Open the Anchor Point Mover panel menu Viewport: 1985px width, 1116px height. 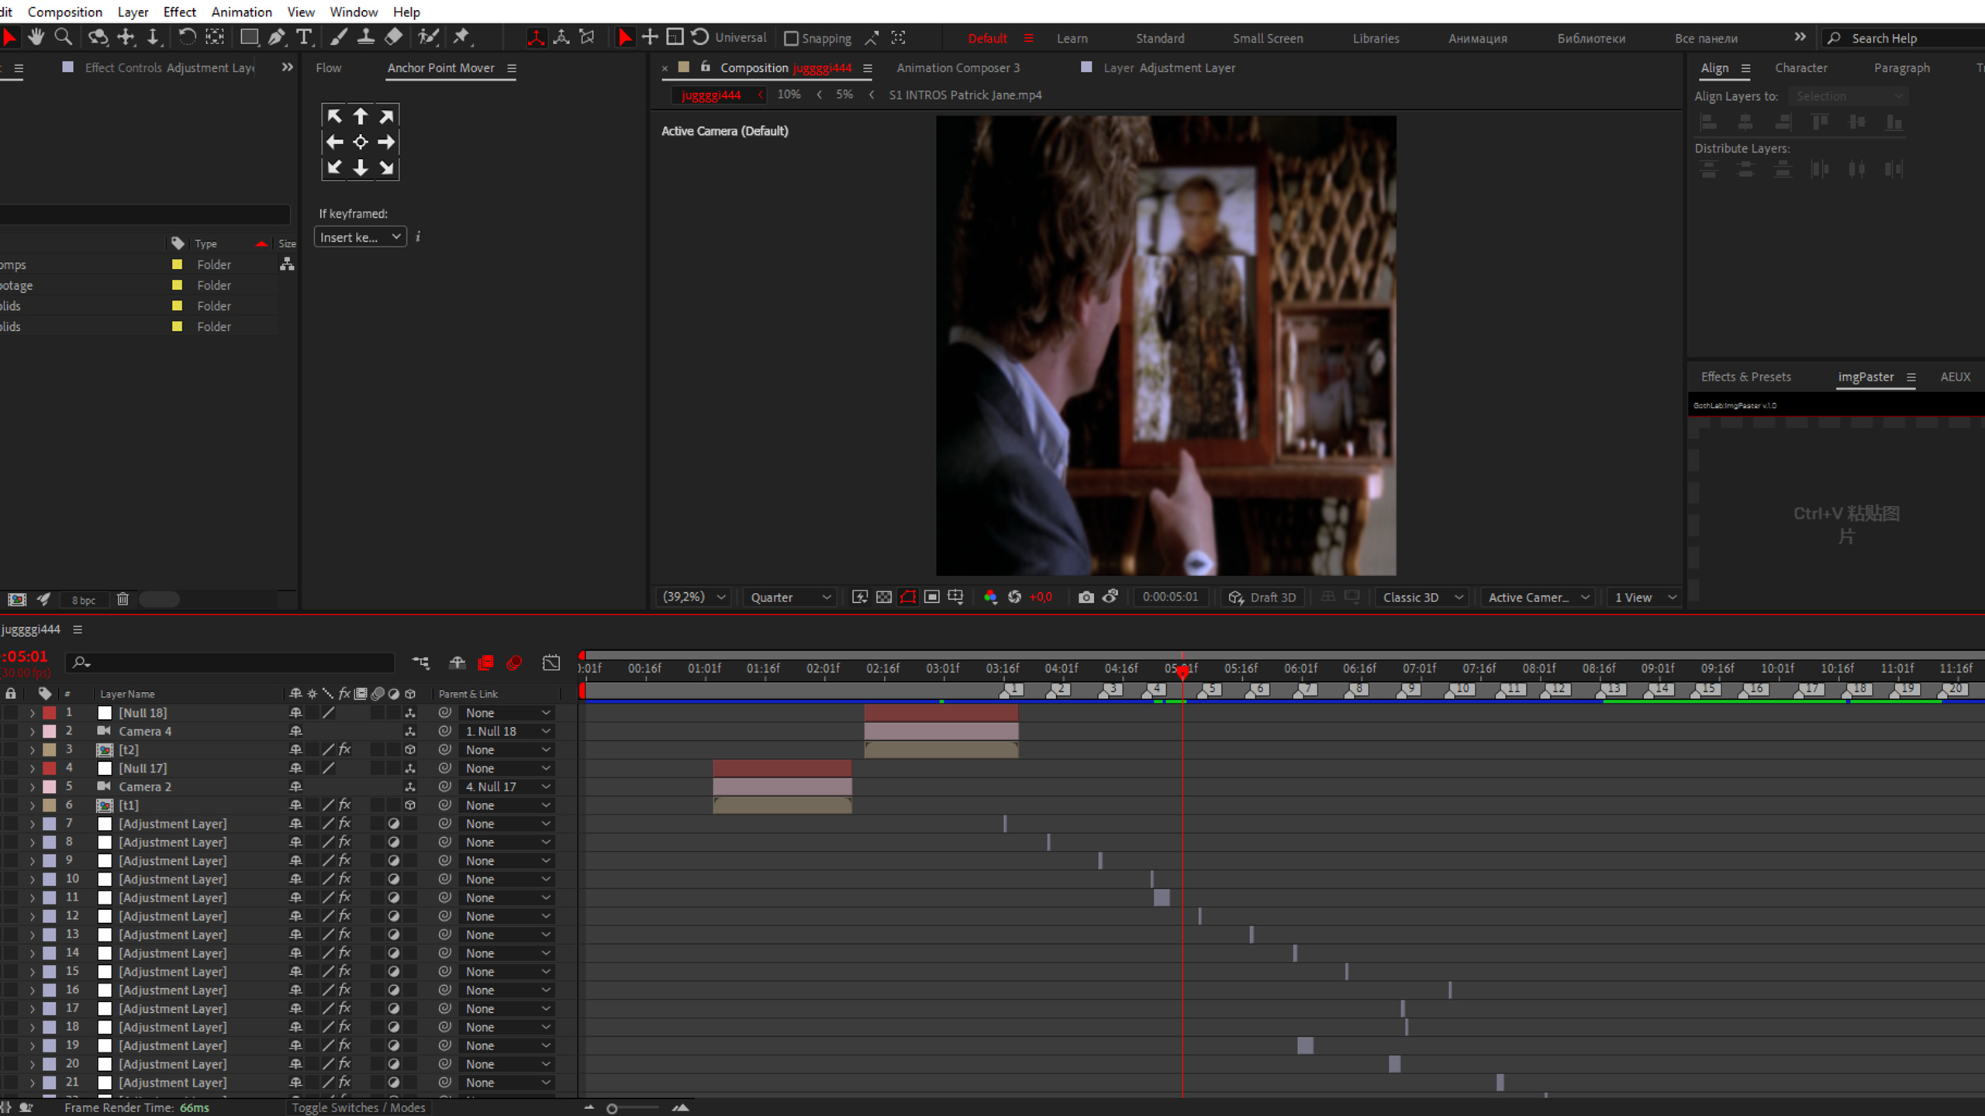[512, 68]
